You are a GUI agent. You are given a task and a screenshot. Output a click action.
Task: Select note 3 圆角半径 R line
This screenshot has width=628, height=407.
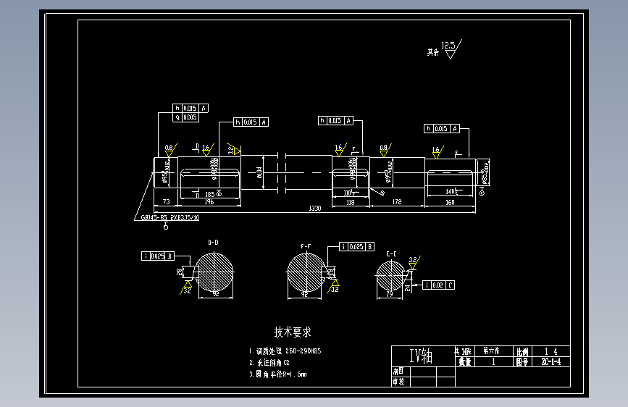click(x=278, y=374)
